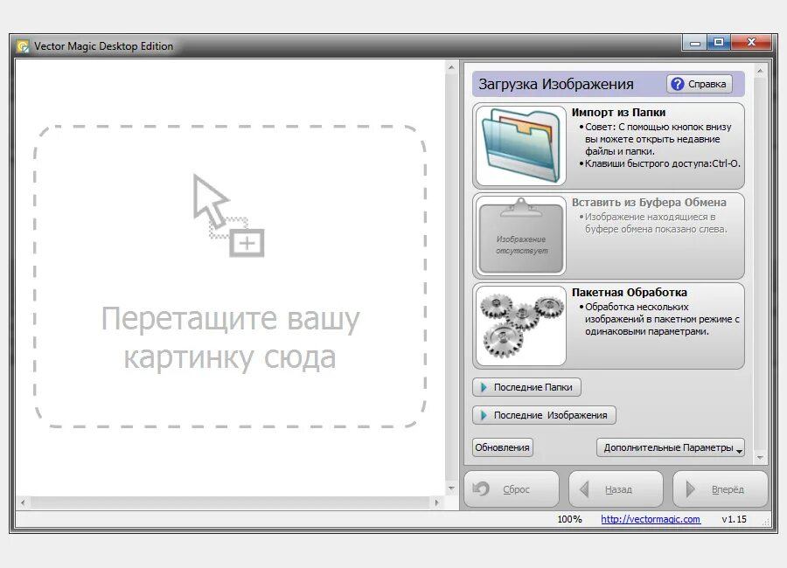Click the Вперёд forward button

721,488
